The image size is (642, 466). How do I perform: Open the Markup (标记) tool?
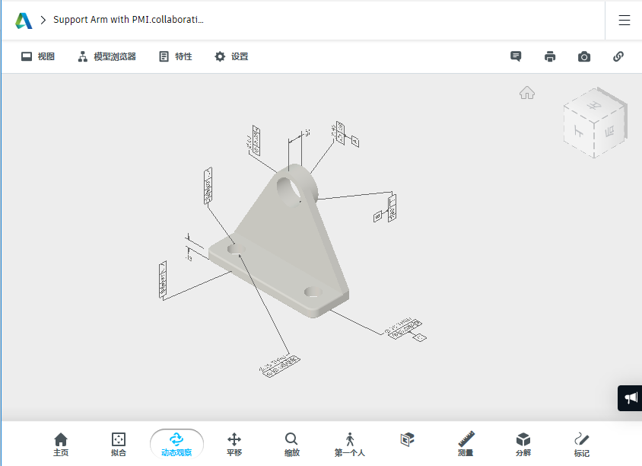click(581, 444)
